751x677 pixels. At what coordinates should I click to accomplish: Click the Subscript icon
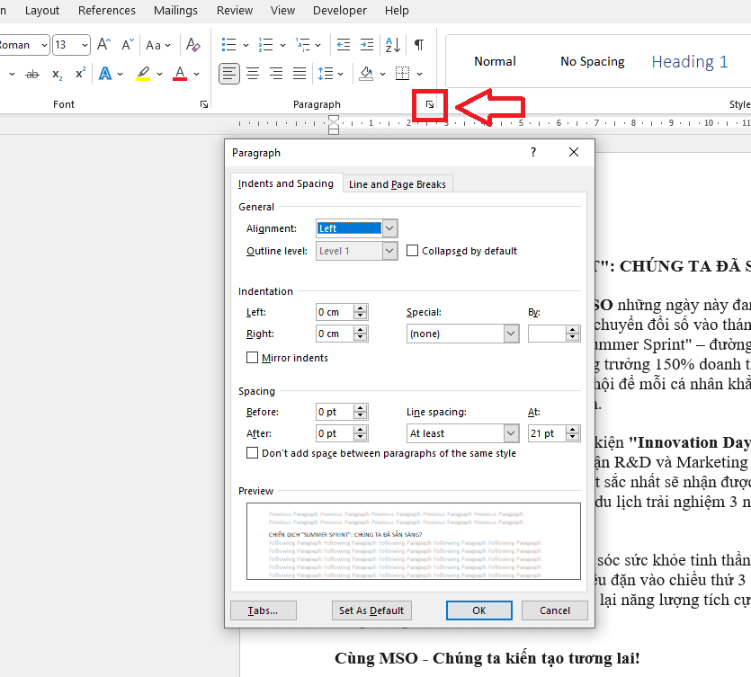[57, 74]
